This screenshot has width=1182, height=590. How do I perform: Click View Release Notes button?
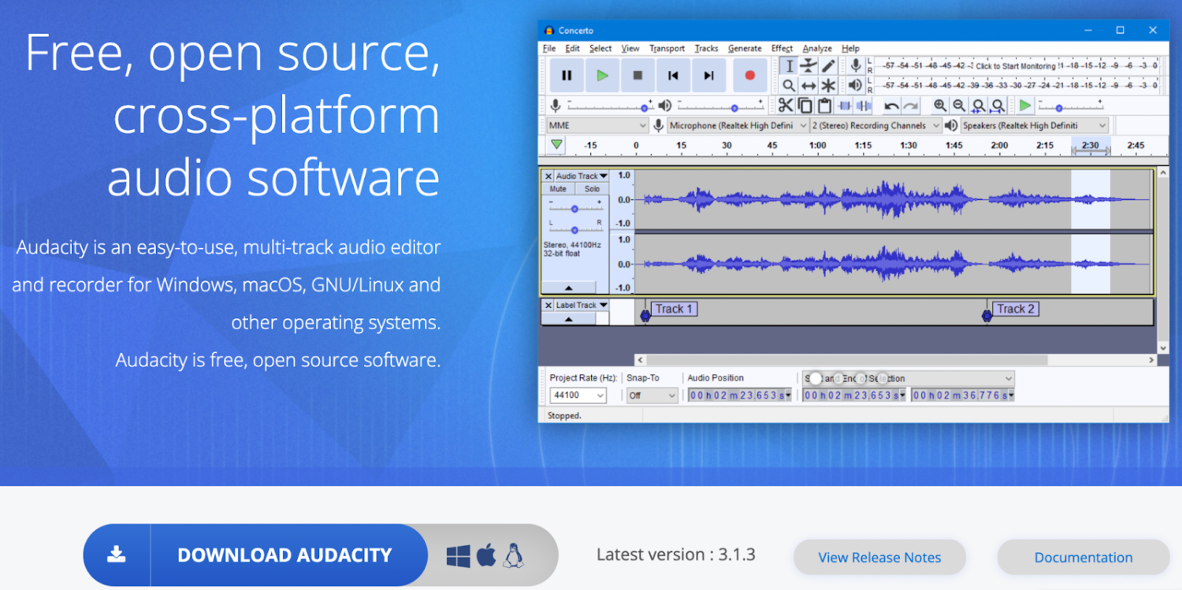click(879, 557)
